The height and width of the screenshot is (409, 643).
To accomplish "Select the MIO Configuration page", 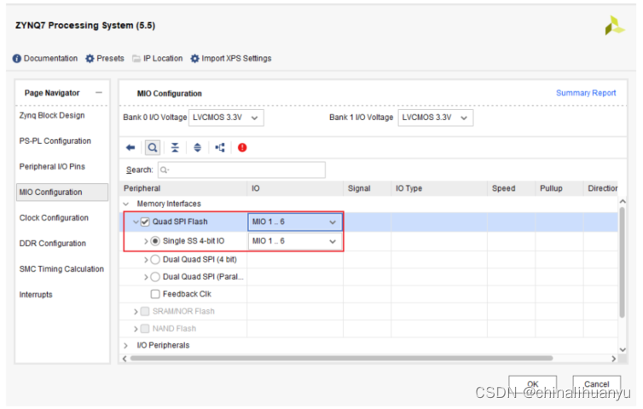I will click(x=62, y=193).
